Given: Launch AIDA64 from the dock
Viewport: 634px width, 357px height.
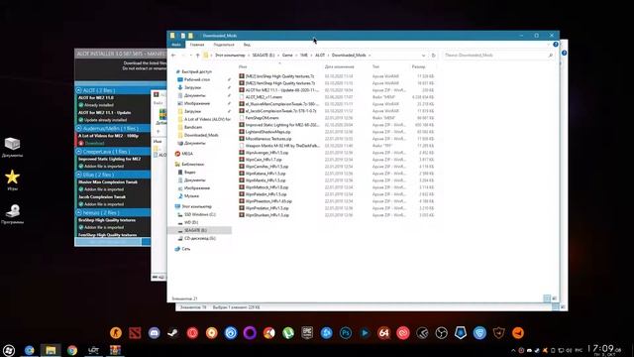Looking at the screenshot, I should 383,333.
